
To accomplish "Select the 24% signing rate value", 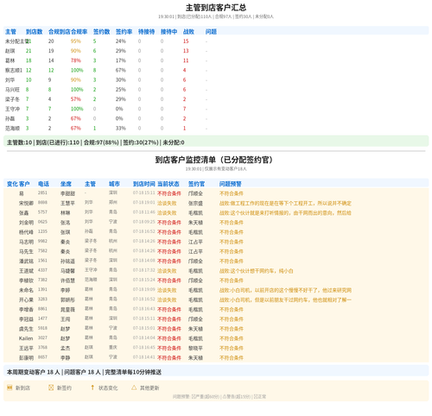I will 121,41.
